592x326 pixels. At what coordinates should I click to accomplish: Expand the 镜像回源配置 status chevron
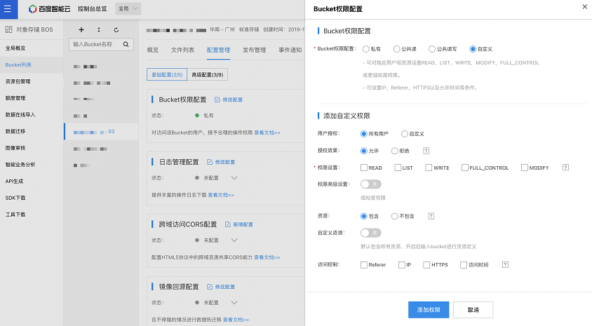(x=234, y=303)
